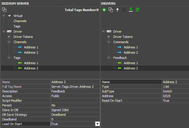Select Address 1 under server Channels
The image size is (189, 128).
click(x=31, y=47)
